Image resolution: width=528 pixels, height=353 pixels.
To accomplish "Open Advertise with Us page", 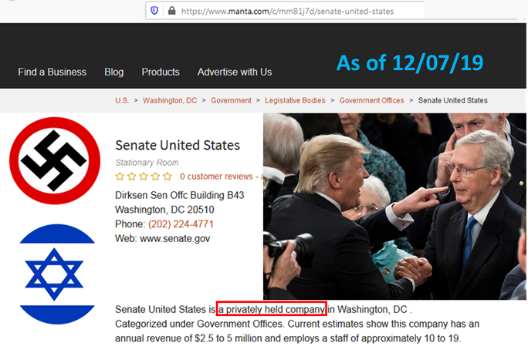I will click(x=235, y=72).
